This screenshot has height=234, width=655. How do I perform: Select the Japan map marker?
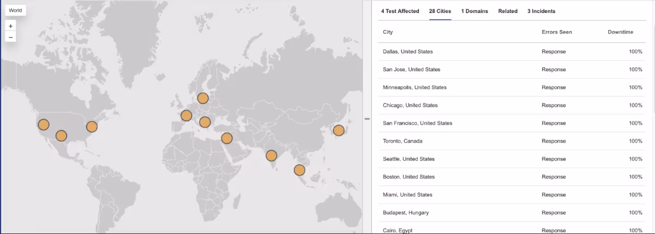tap(338, 130)
